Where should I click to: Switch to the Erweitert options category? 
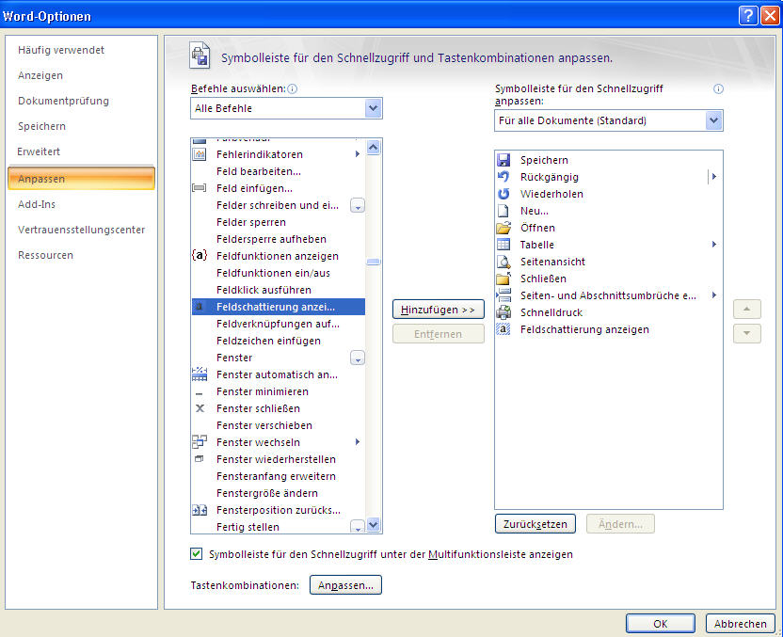[39, 151]
